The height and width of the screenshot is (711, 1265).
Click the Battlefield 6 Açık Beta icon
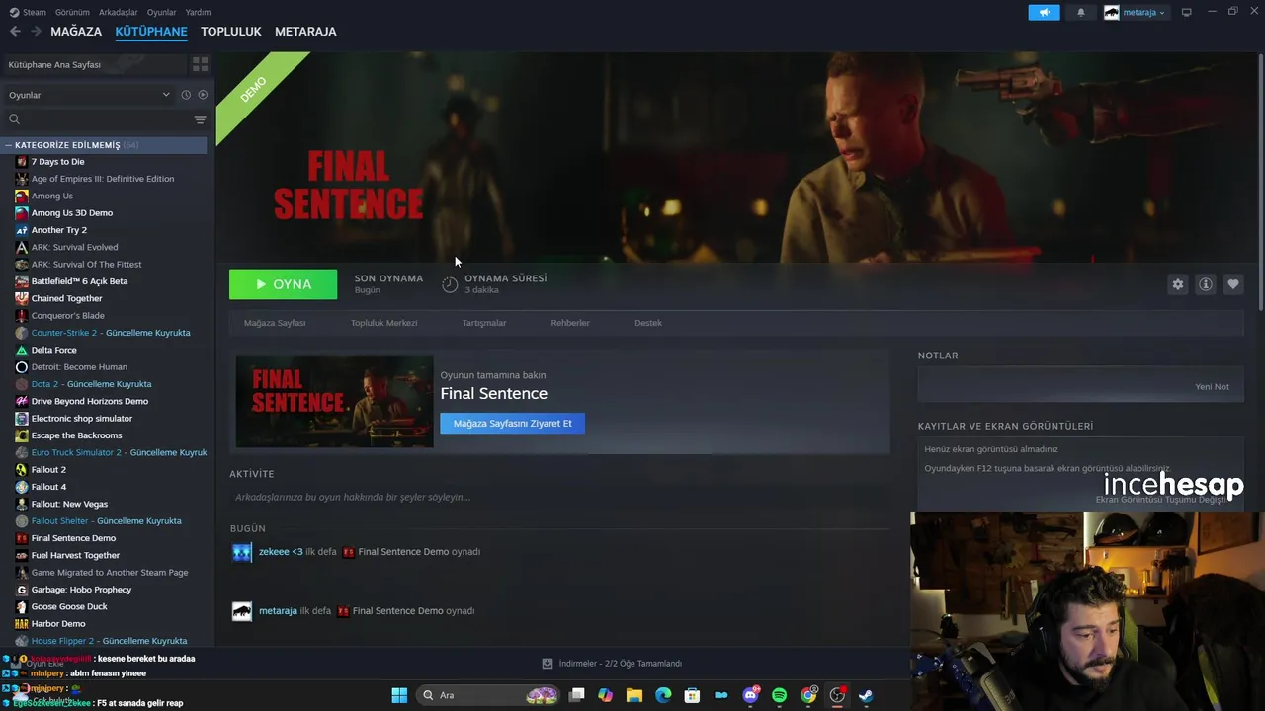click(22, 281)
